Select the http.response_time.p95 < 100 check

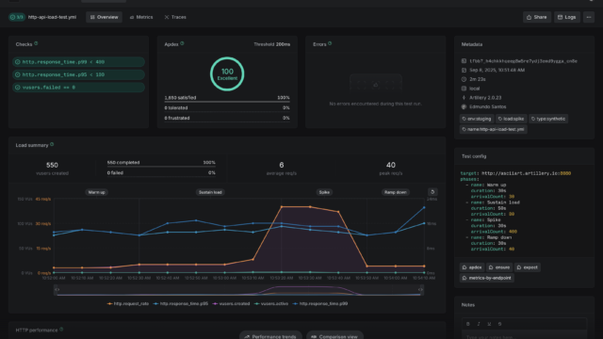coord(78,74)
